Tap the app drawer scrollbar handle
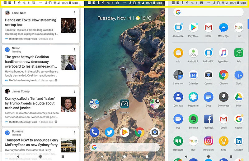The width and height of the screenshot is (249, 161). (x=248, y=24)
